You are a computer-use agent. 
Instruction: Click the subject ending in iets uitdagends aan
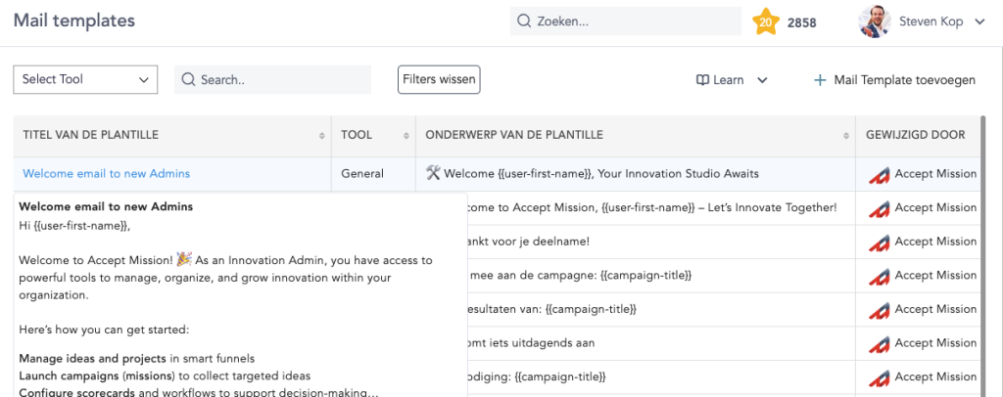532,343
